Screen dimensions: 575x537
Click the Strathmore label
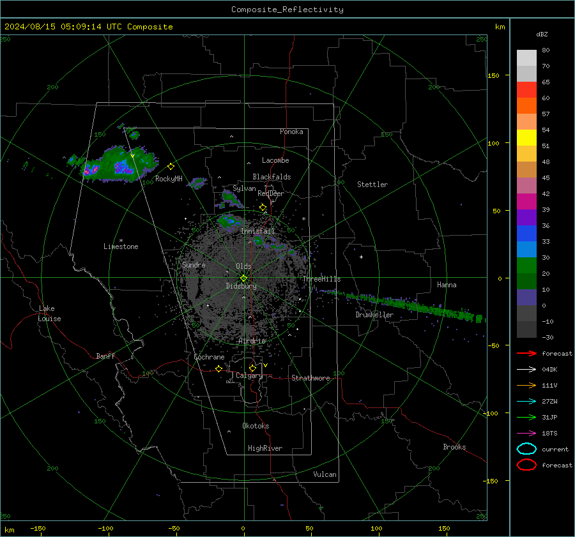point(310,378)
